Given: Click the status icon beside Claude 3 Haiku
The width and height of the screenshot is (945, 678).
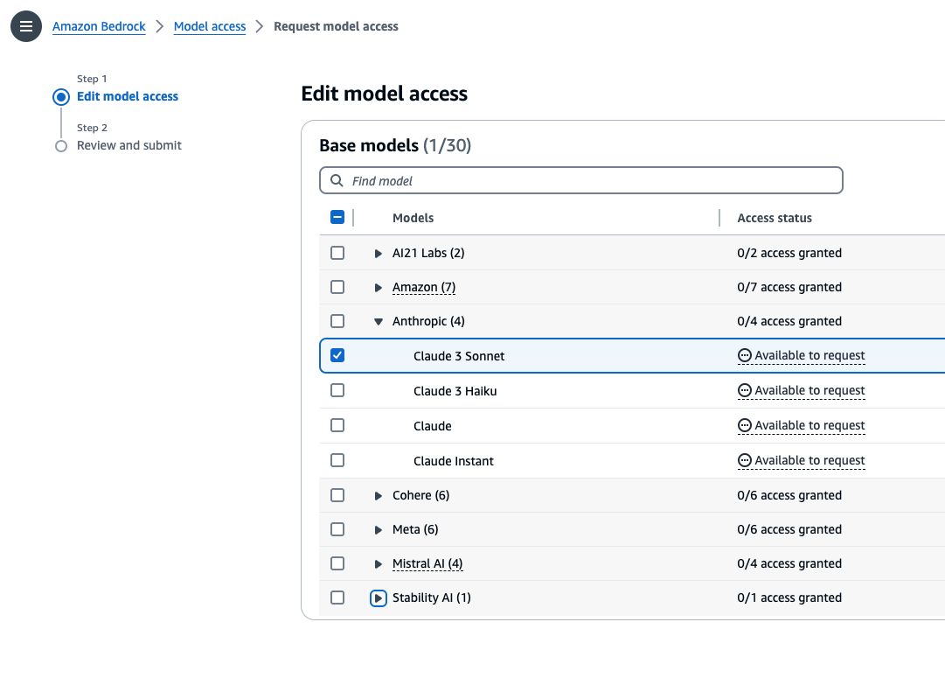Looking at the screenshot, I should pyautogui.click(x=744, y=390).
